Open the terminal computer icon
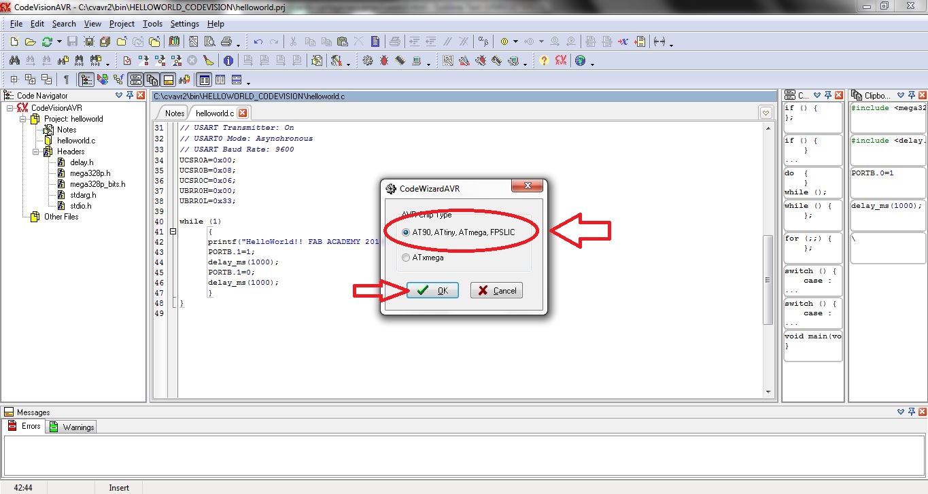 (x=417, y=60)
